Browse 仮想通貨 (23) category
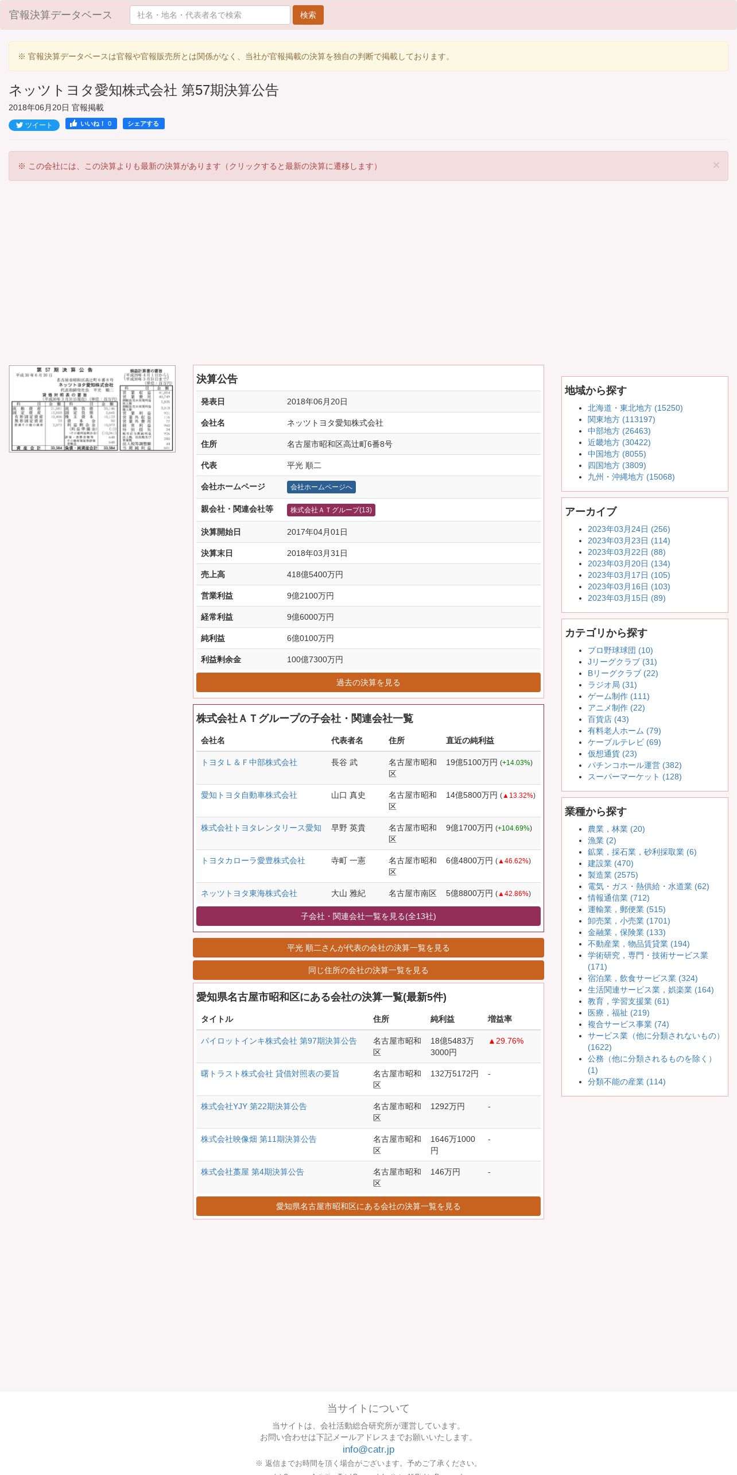Viewport: 737px width, 1475px height. pos(612,754)
